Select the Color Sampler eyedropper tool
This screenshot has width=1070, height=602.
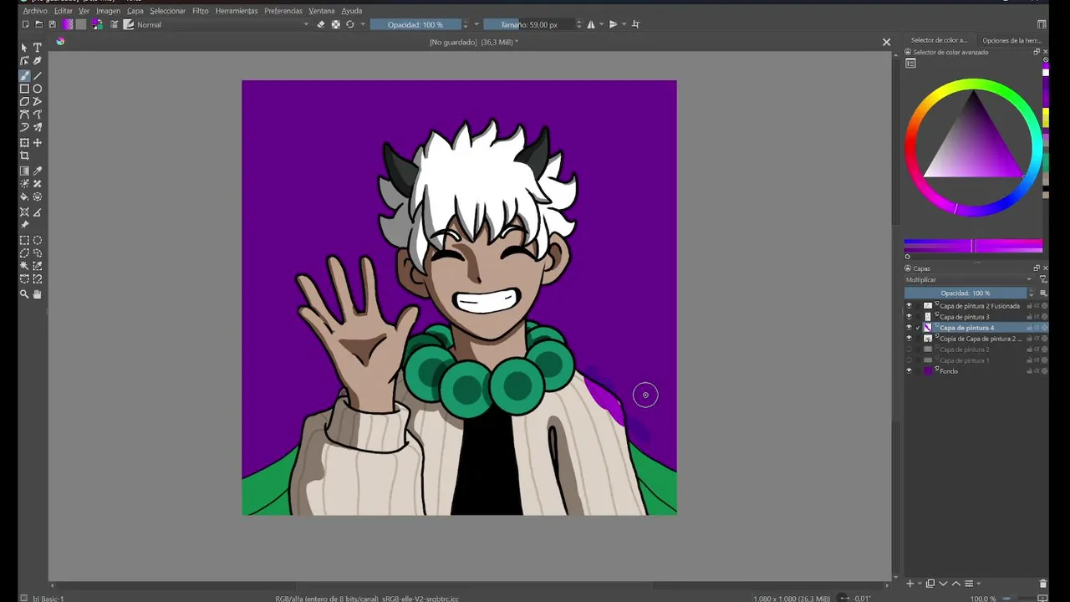pos(38,171)
